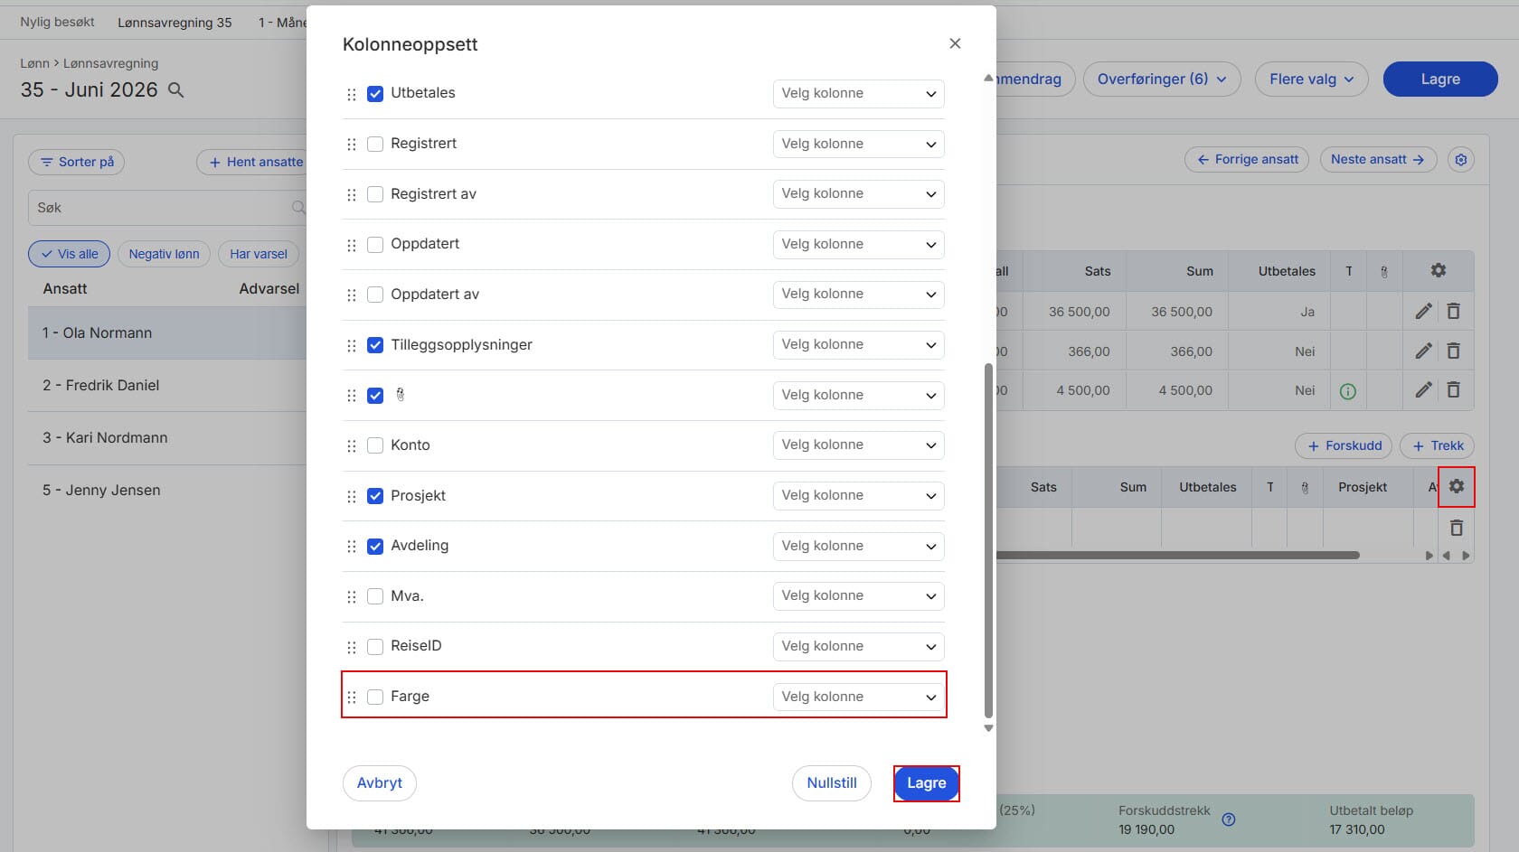Uncheck the Utbetales column checkbox
This screenshot has height=852, width=1519.
(x=375, y=94)
